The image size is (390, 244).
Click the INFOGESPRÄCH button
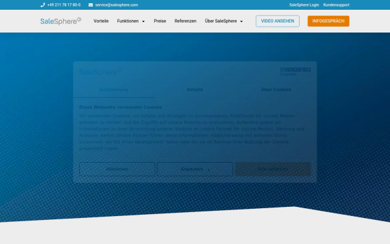tap(328, 21)
